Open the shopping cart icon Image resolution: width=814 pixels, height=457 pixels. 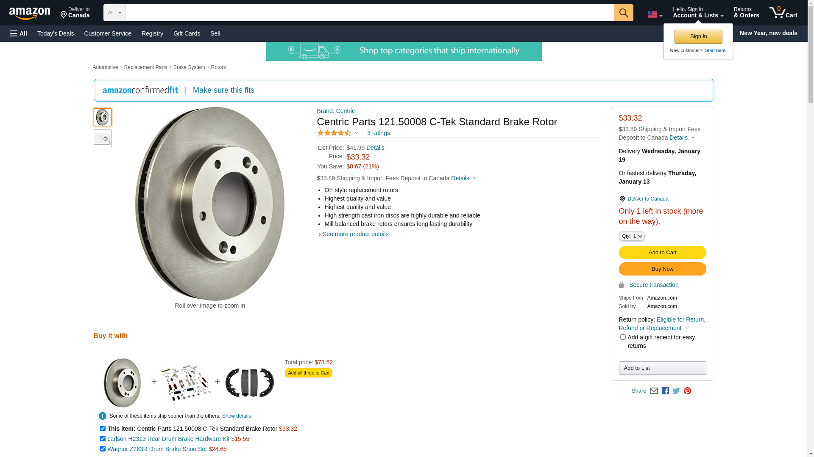[x=783, y=13]
